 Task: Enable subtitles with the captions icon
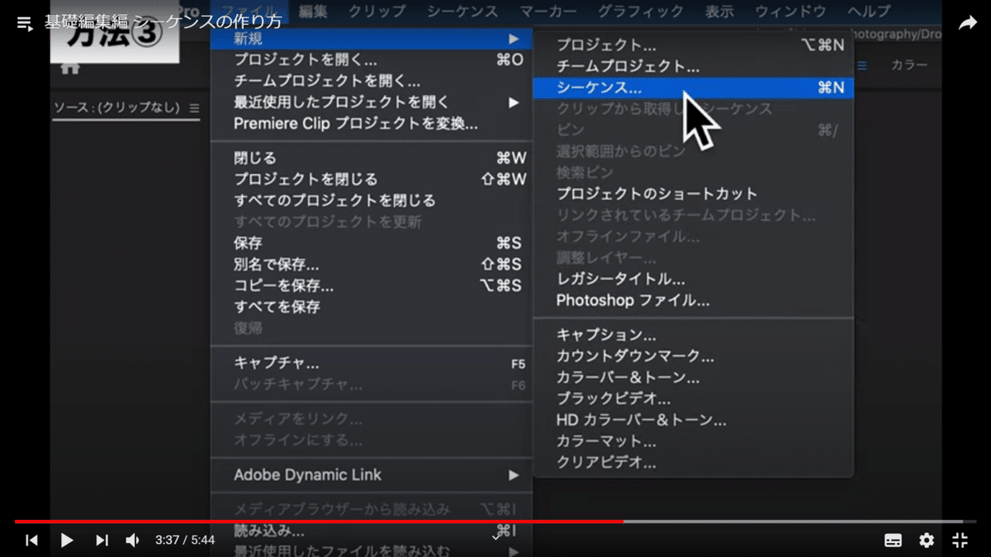click(893, 540)
